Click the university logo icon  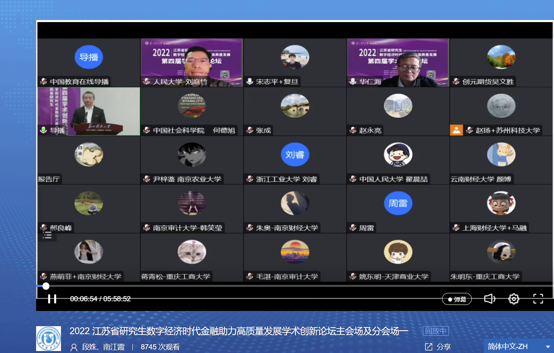click(49, 339)
